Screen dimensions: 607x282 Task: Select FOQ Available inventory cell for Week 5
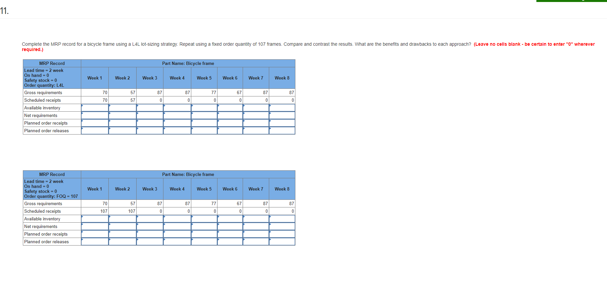204,219
